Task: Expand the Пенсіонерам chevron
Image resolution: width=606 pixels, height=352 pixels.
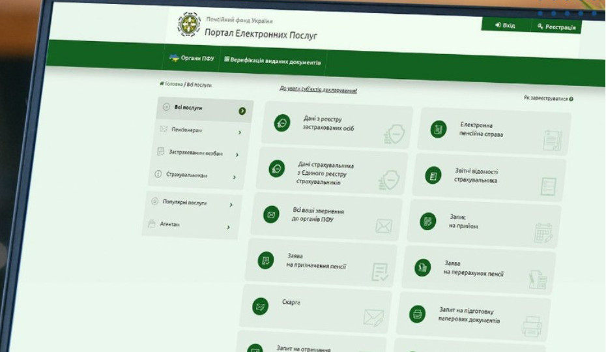Action: coord(240,133)
